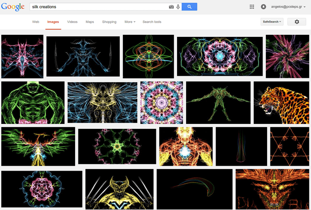Image resolution: width=311 pixels, height=210 pixels.
Task: Open the curved multicolor swoosh image
Action: click(194, 189)
